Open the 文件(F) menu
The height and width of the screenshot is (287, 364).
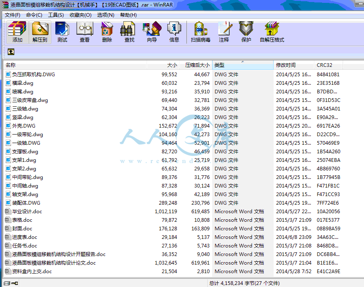pyautogui.click(x=13, y=15)
